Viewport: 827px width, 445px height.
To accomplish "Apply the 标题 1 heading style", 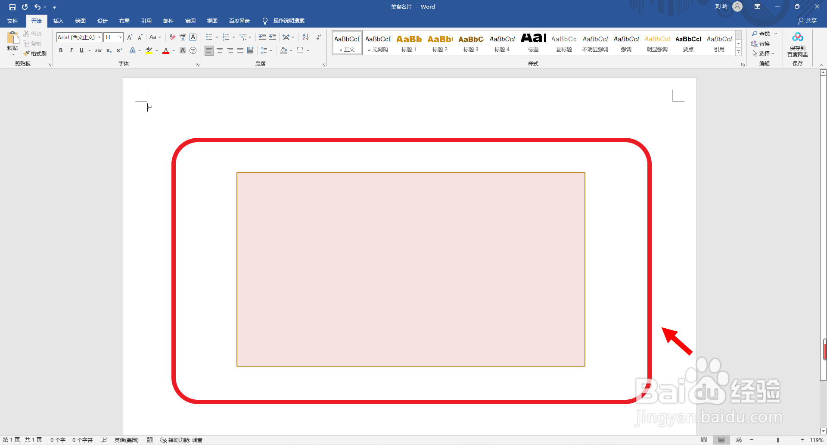I will [409, 43].
